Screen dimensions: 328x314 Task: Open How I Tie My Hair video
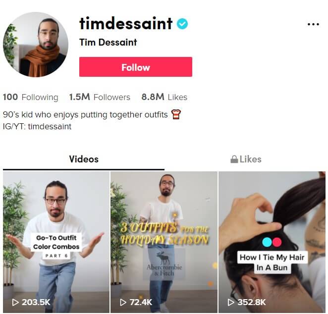point(272,242)
